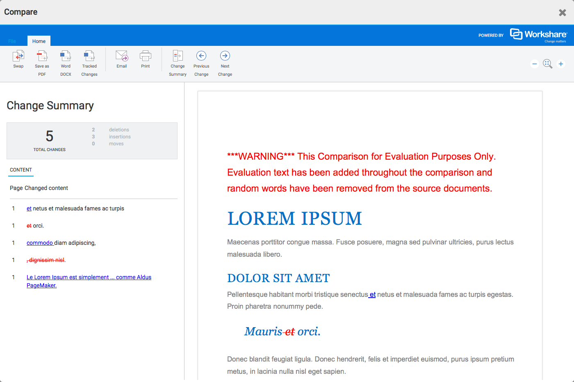The width and height of the screenshot is (574, 382).
Task: Select the deleted 'dignissim nisl' change
Action: pos(46,260)
